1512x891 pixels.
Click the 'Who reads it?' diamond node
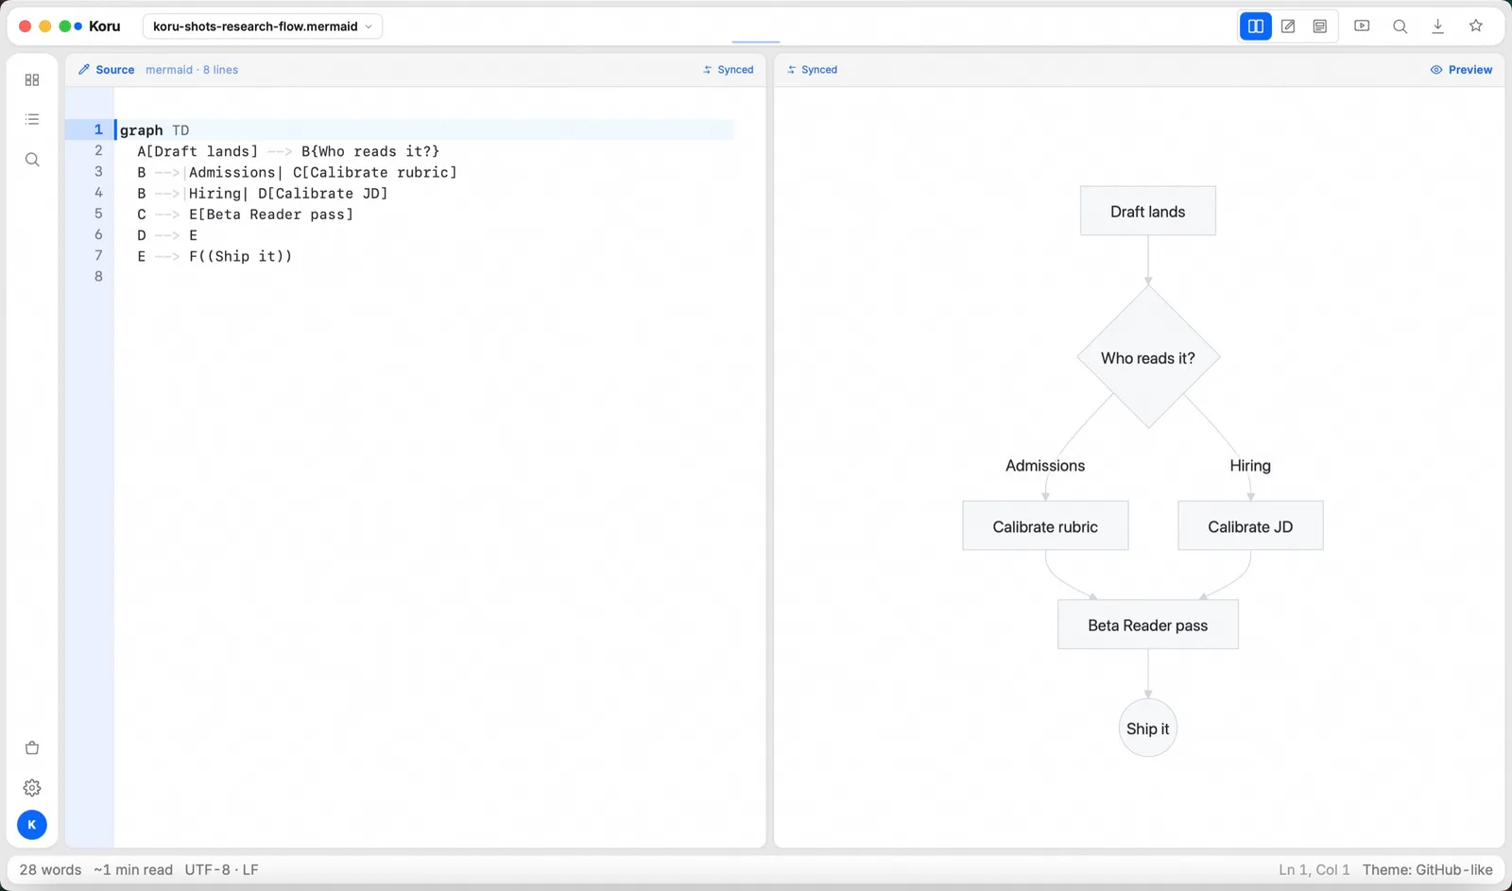(1148, 357)
